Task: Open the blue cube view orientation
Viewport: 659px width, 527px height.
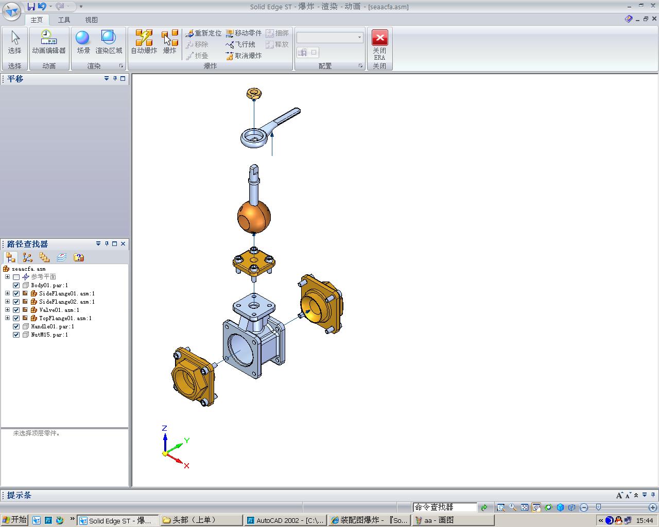Action: coord(560,507)
